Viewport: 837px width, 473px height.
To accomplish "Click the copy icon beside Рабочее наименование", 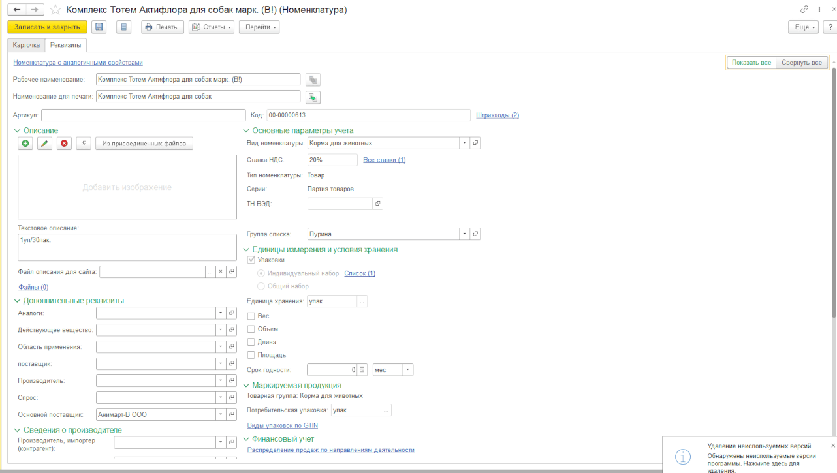I will coord(313,80).
